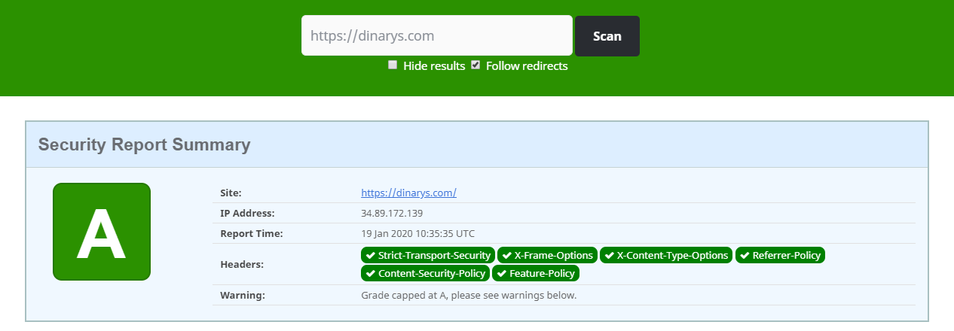
Task: Click the Feature-Policy header badge
Action: tap(537, 273)
